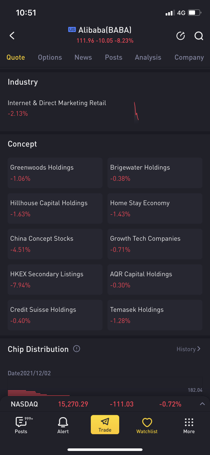Open the Company tab

point(189,57)
